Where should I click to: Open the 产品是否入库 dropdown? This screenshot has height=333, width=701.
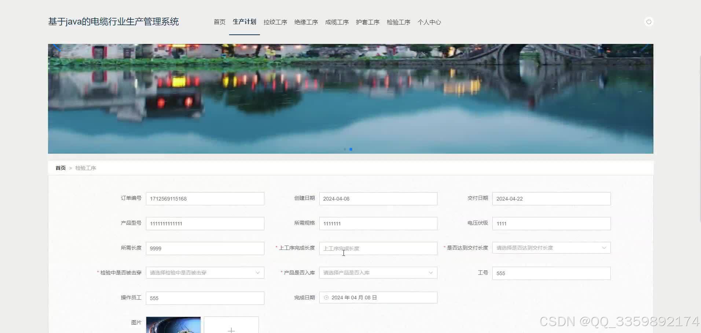click(x=378, y=273)
